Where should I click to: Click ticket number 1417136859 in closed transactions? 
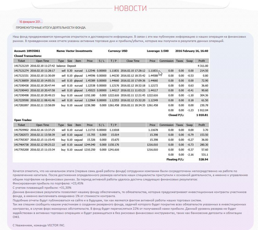22,80
